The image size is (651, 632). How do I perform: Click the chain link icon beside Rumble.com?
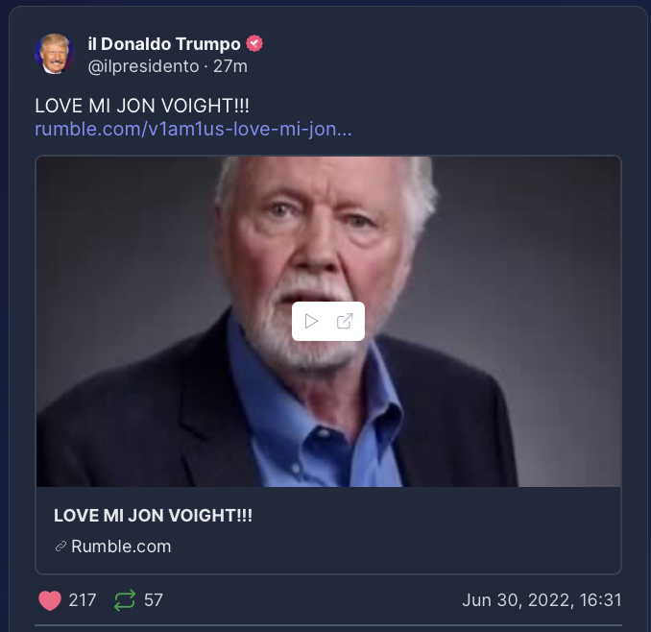click(x=61, y=547)
